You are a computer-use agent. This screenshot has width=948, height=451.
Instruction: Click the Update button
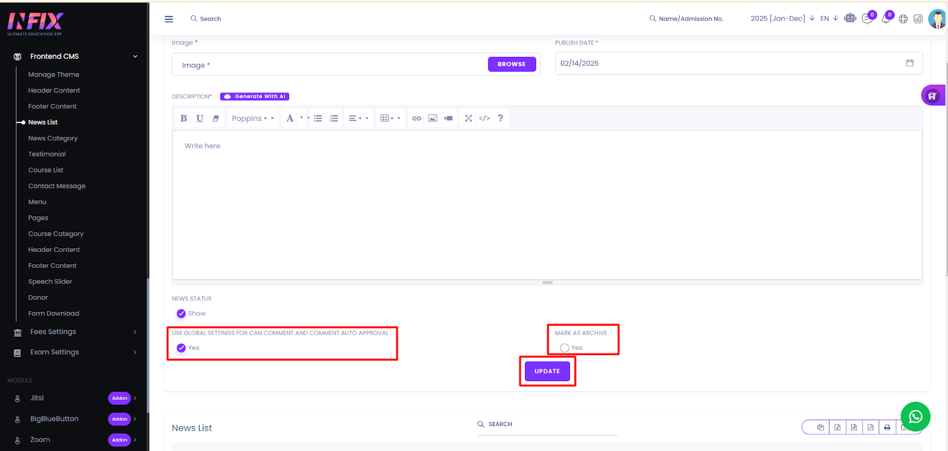547,371
